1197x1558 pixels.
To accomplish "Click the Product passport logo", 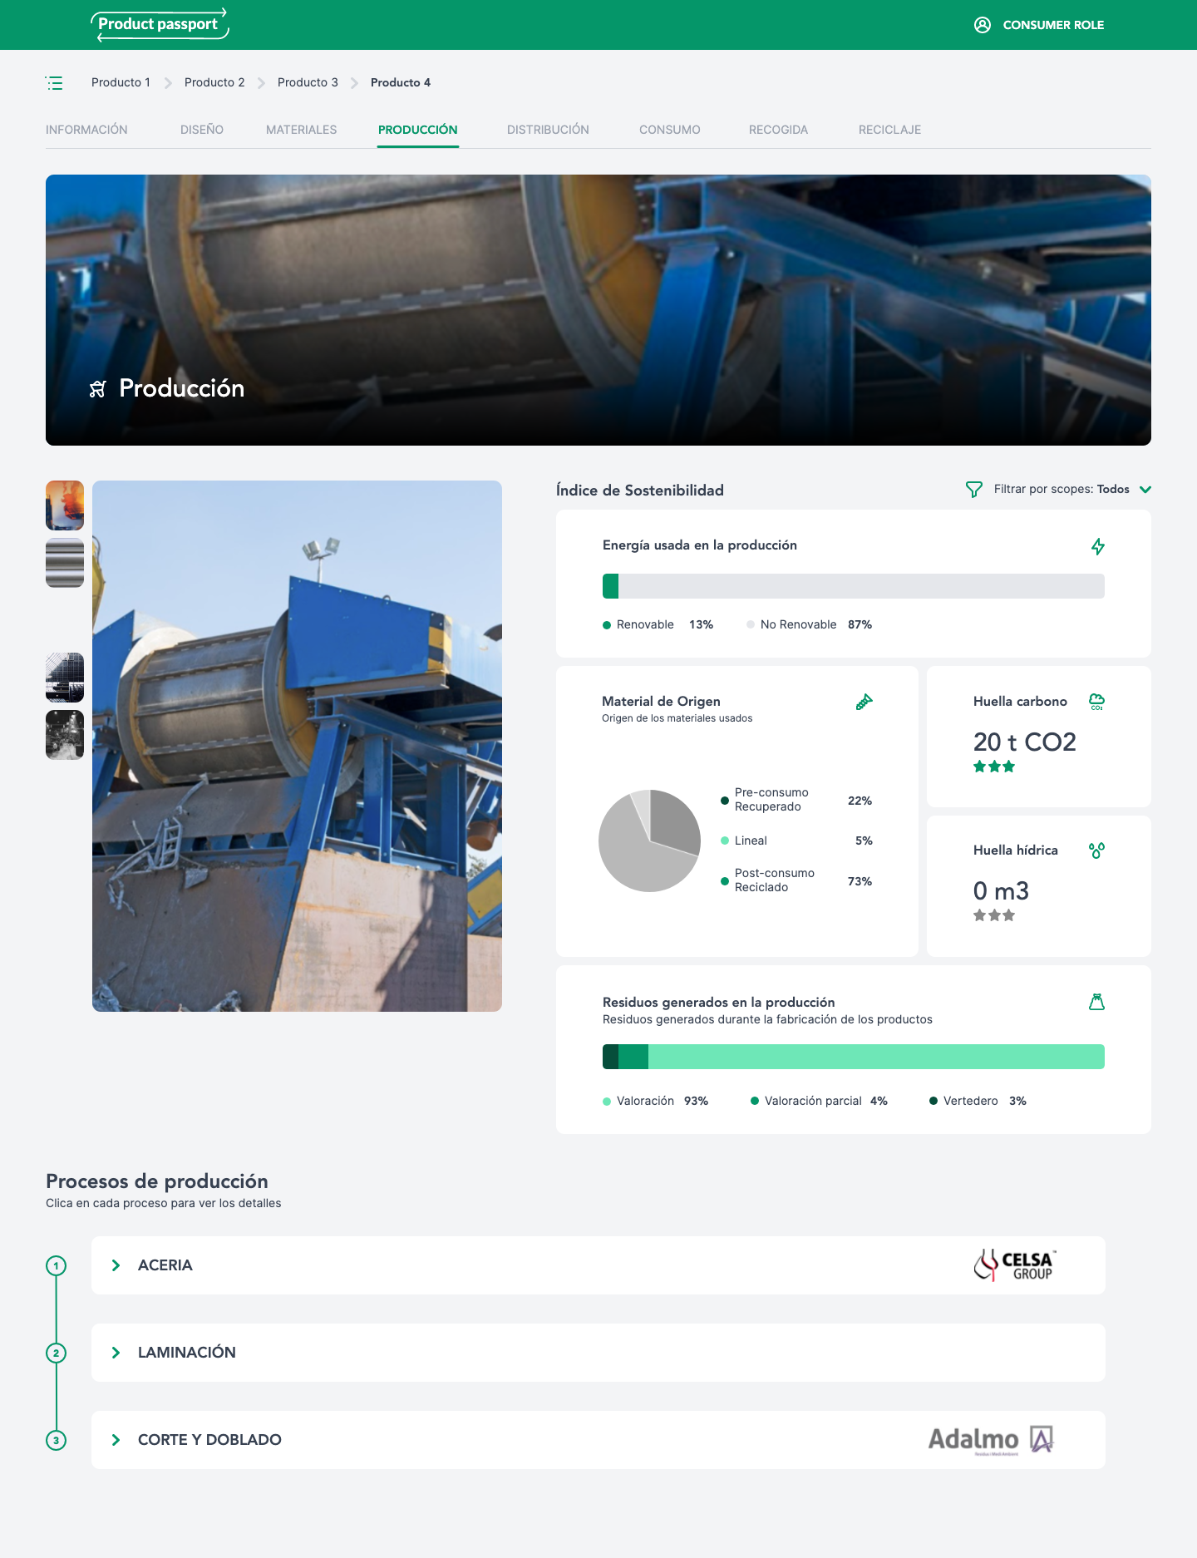I will click(x=159, y=25).
